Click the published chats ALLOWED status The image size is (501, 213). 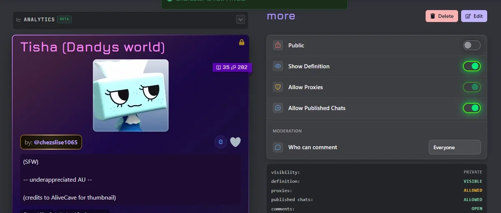click(x=473, y=200)
